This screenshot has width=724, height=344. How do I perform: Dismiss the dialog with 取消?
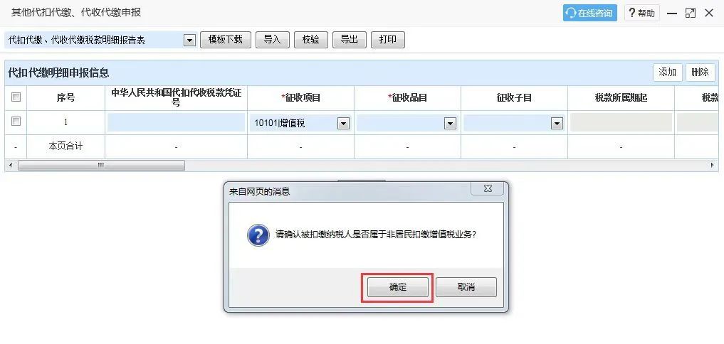pyautogui.click(x=466, y=287)
